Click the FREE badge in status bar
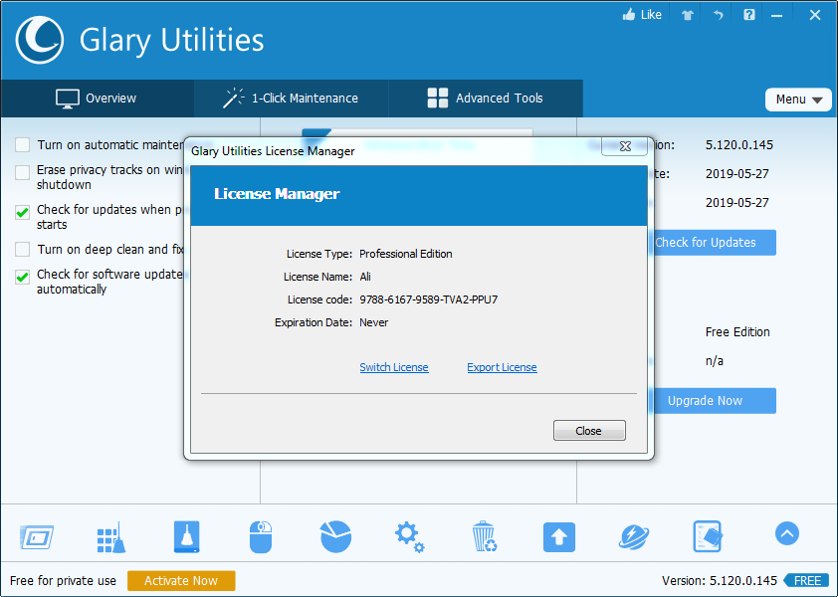Image resolution: width=838 pixels, height=597 pixels. (x=806, y=580)
